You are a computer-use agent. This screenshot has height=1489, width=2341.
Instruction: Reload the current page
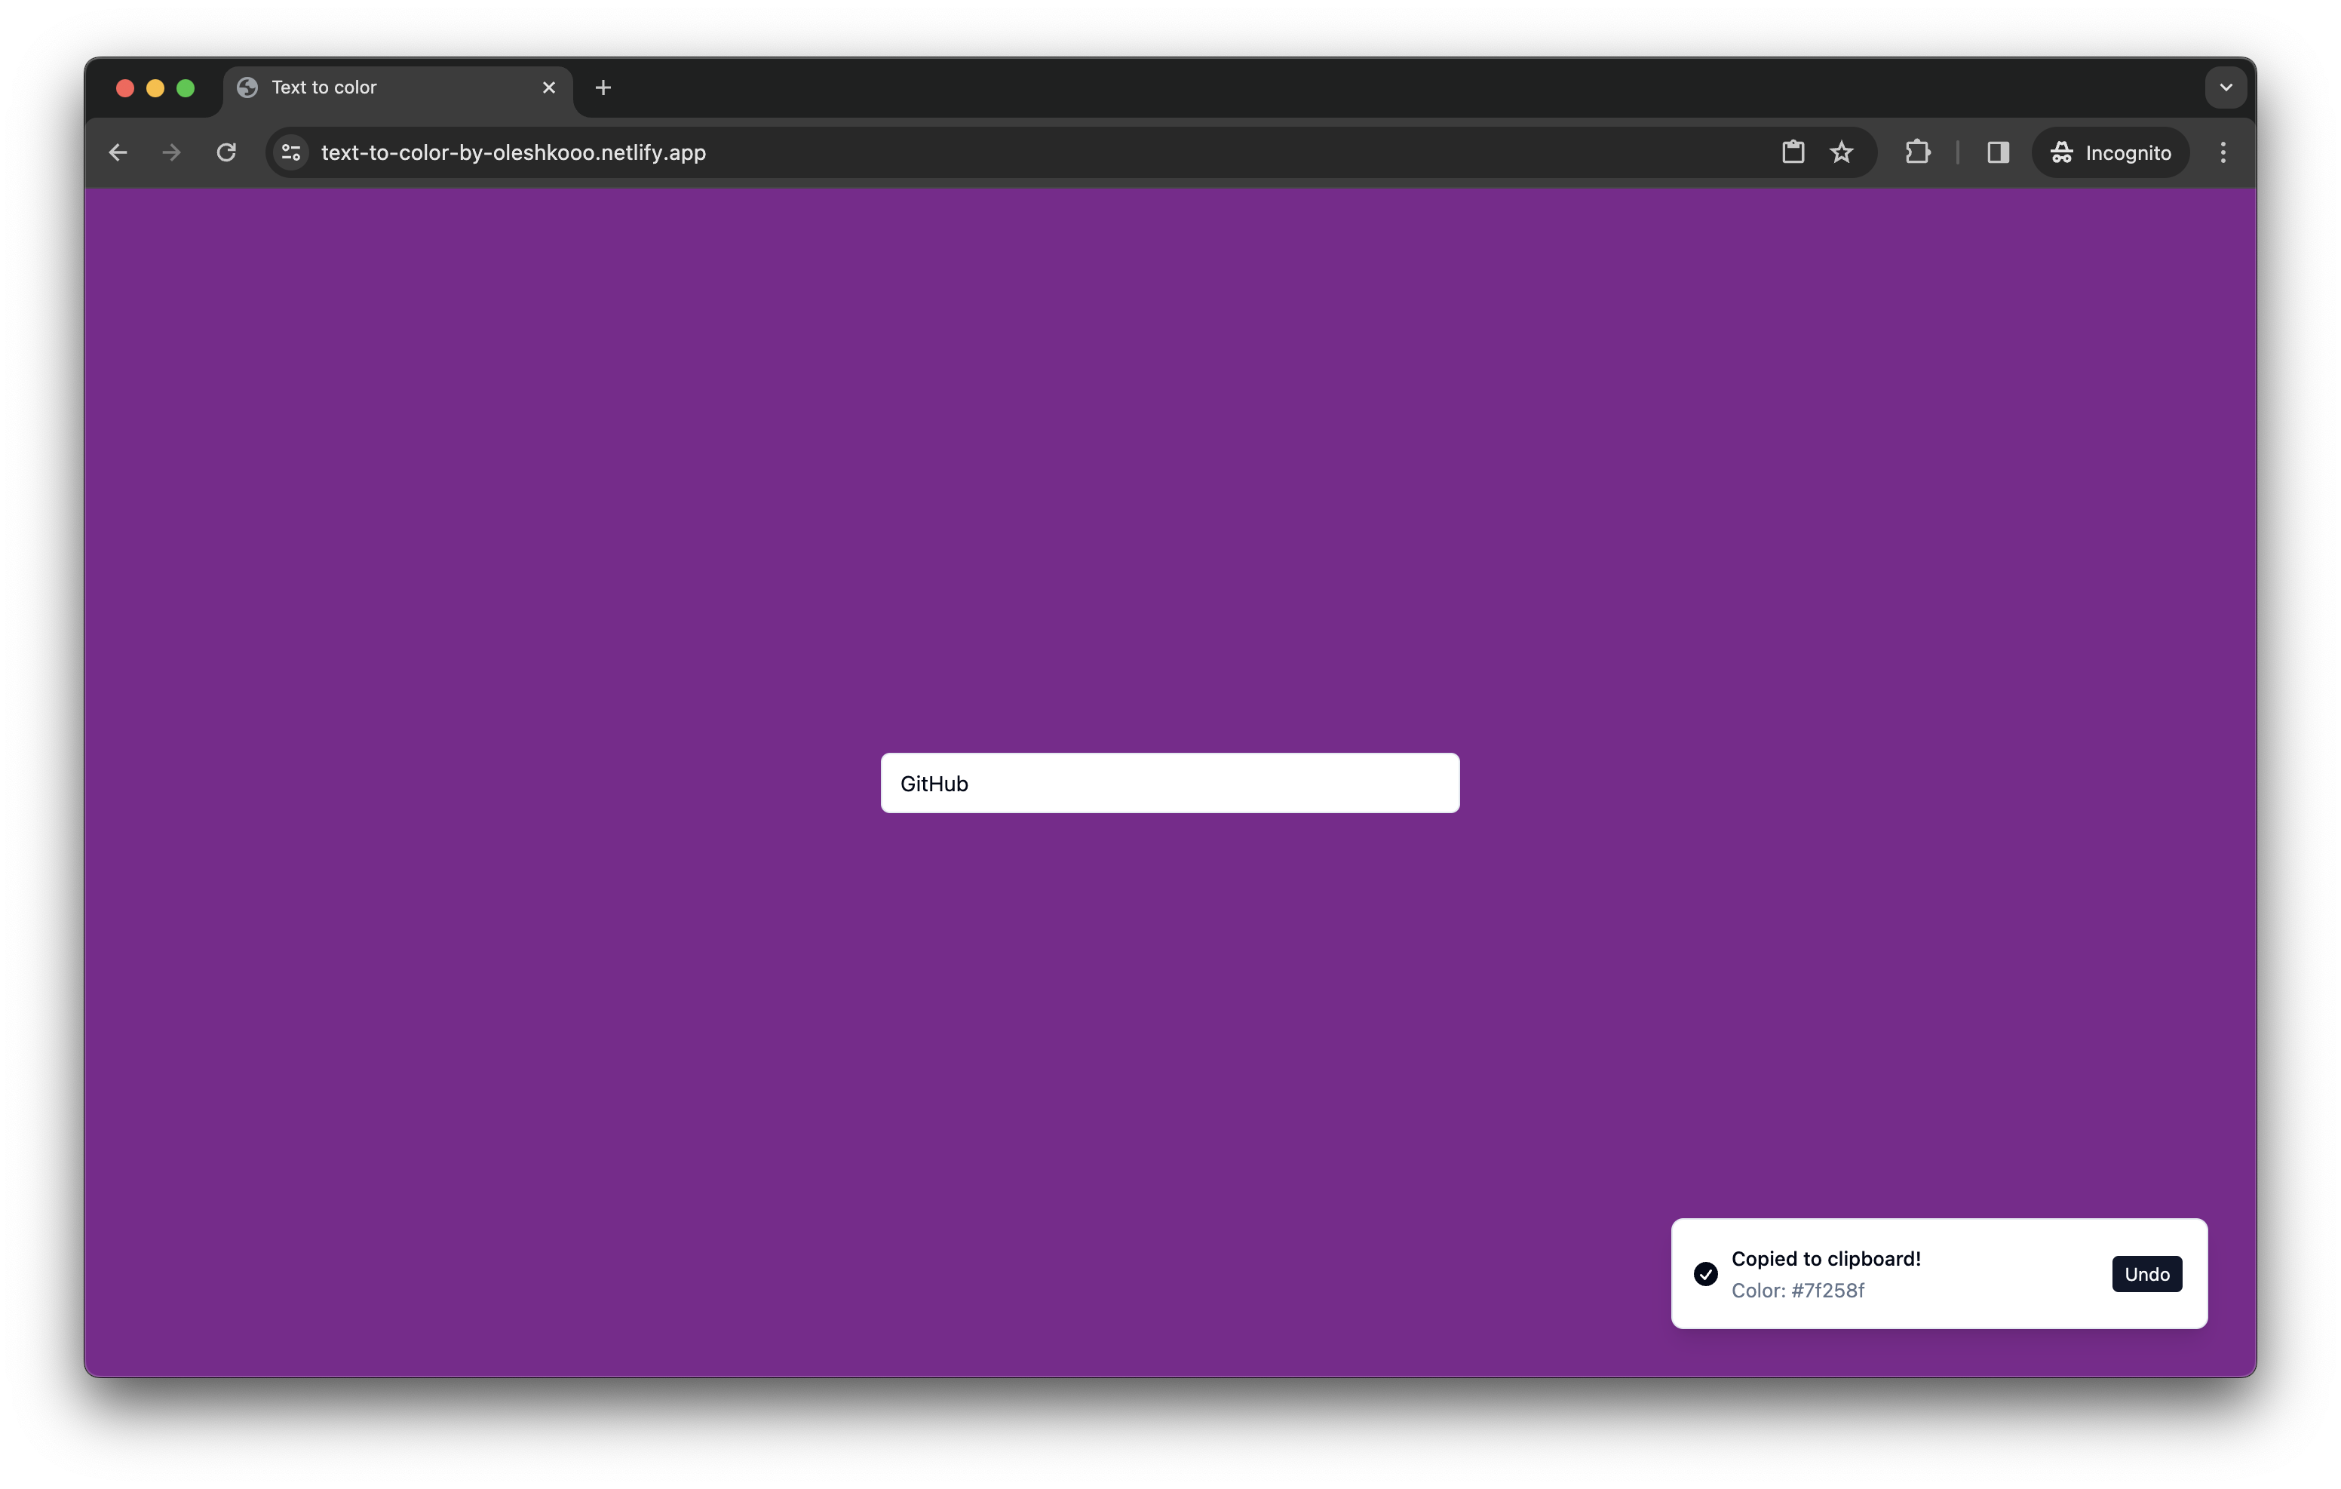tap(226, 152)
